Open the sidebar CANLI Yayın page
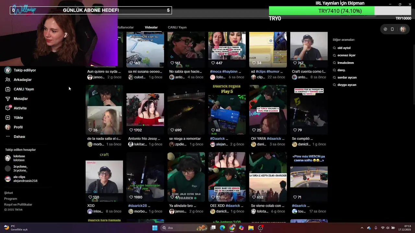 coord(19,89)
